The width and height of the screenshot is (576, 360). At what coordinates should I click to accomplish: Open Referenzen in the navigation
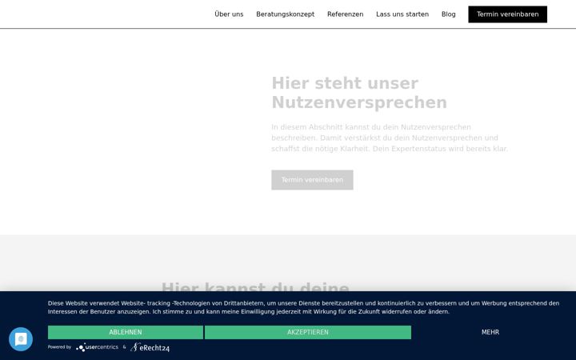pyautogui.click(x=345, y=14)
